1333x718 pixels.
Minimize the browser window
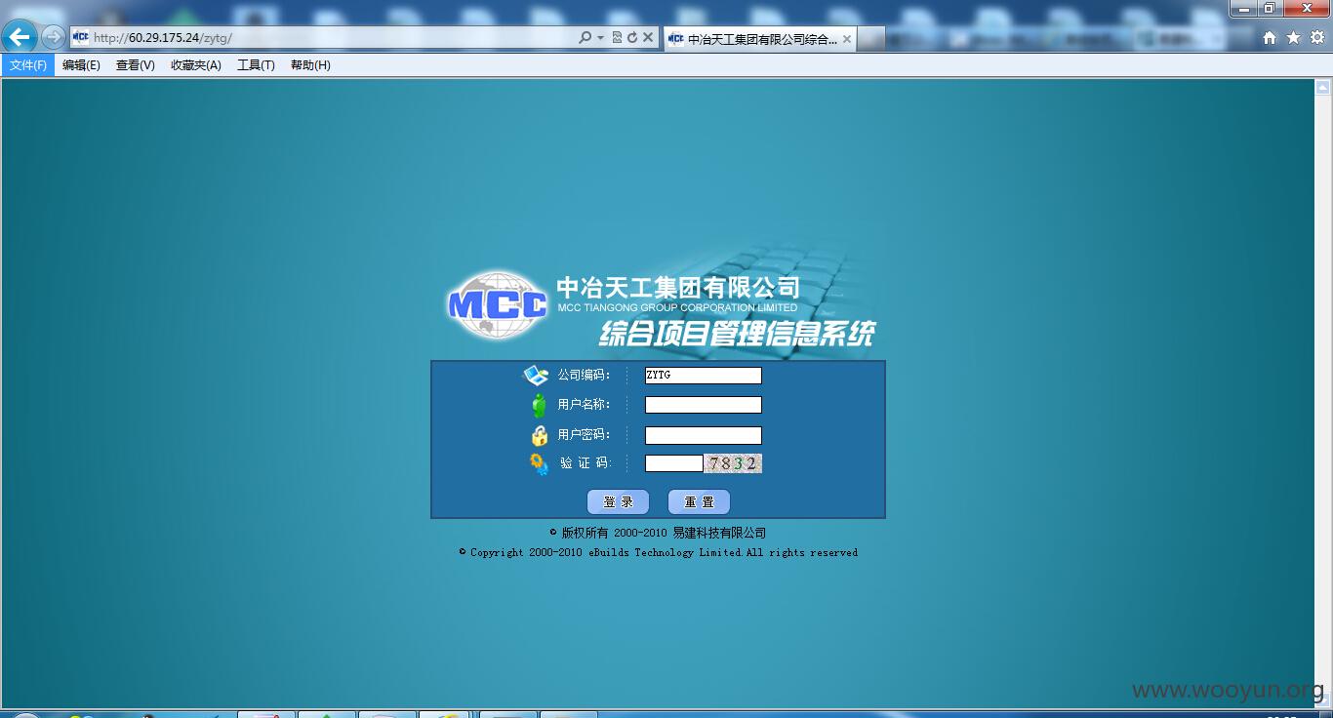click(1243, 8)
